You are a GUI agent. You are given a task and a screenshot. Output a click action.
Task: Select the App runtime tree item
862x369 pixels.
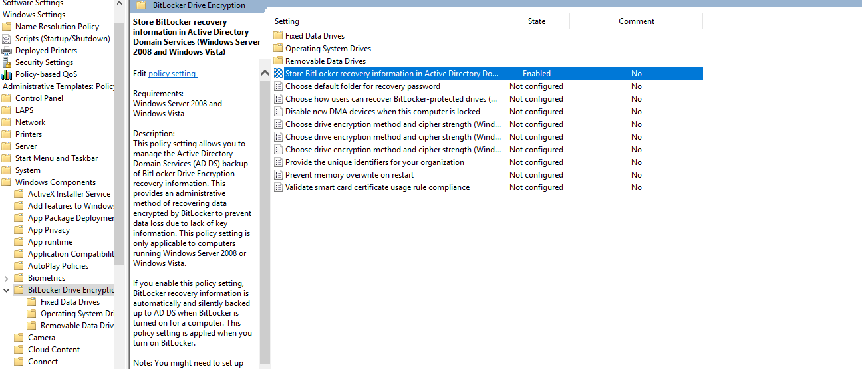tap(50, 242)
